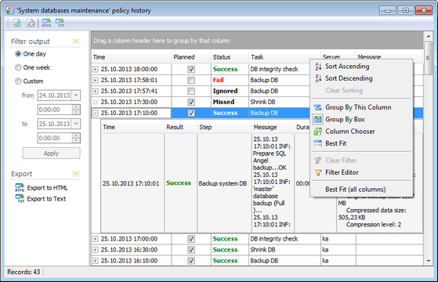Choose Sort Ascending from context menu
438x282 pixels.
[361, 67]
